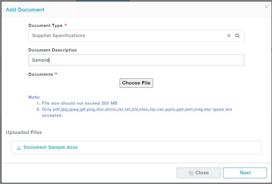
Task: Click the Note heading text
Action: (x=34, y=97)
